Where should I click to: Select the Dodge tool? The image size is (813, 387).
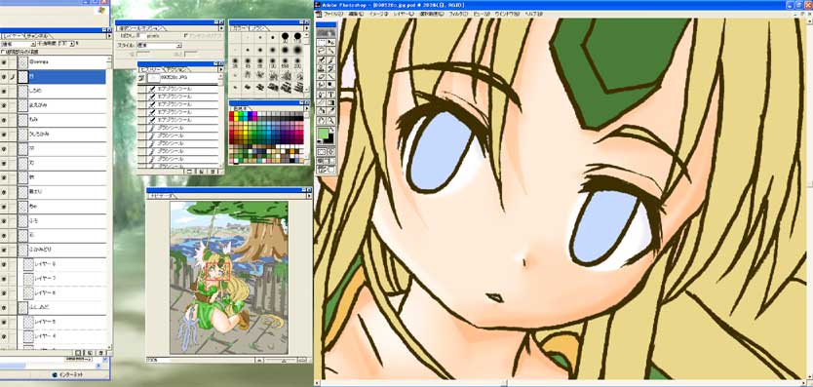tap(330, 84)
